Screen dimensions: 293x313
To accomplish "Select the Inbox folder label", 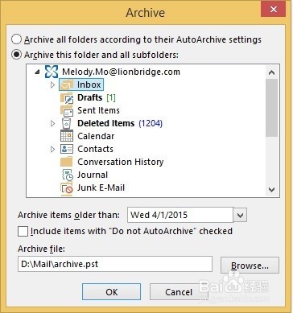I will coord(89,84).
